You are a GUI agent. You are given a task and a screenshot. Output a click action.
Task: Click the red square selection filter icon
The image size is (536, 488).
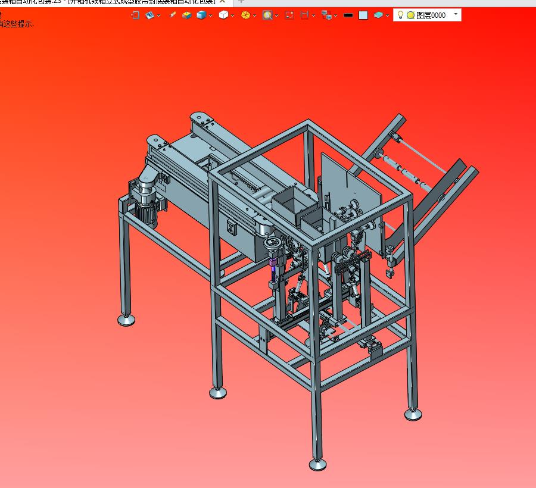point(289,15)
